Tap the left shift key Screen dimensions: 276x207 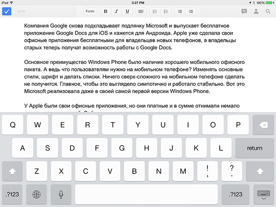click(x=12, y=171)
